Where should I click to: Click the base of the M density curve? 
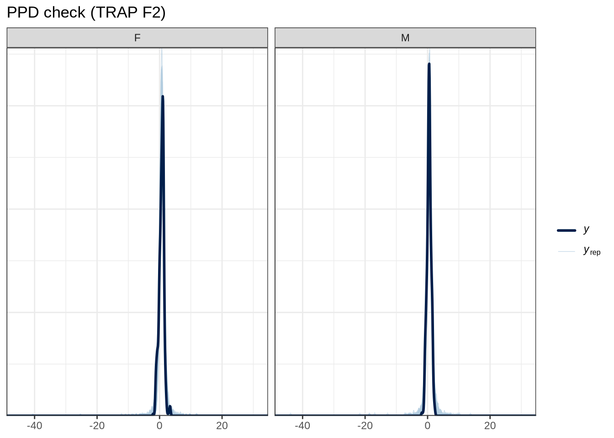pos(429,414)
